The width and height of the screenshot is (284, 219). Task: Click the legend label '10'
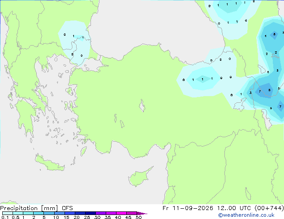pyautogui.click(x=56, y=217)
